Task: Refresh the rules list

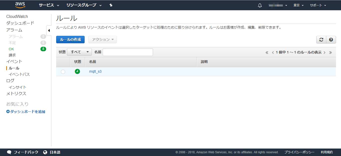Action: pyautogui.click(x=321, y=40)
